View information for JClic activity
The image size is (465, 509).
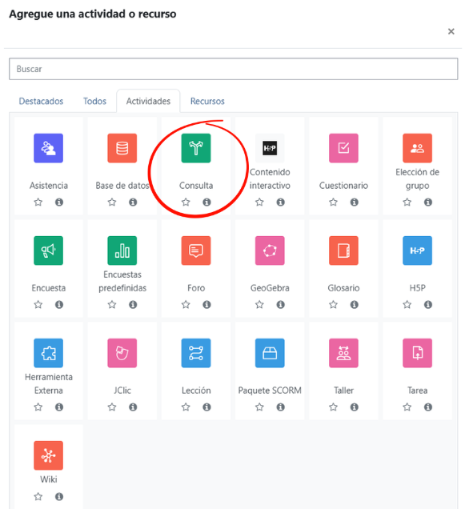pos(133,407)
